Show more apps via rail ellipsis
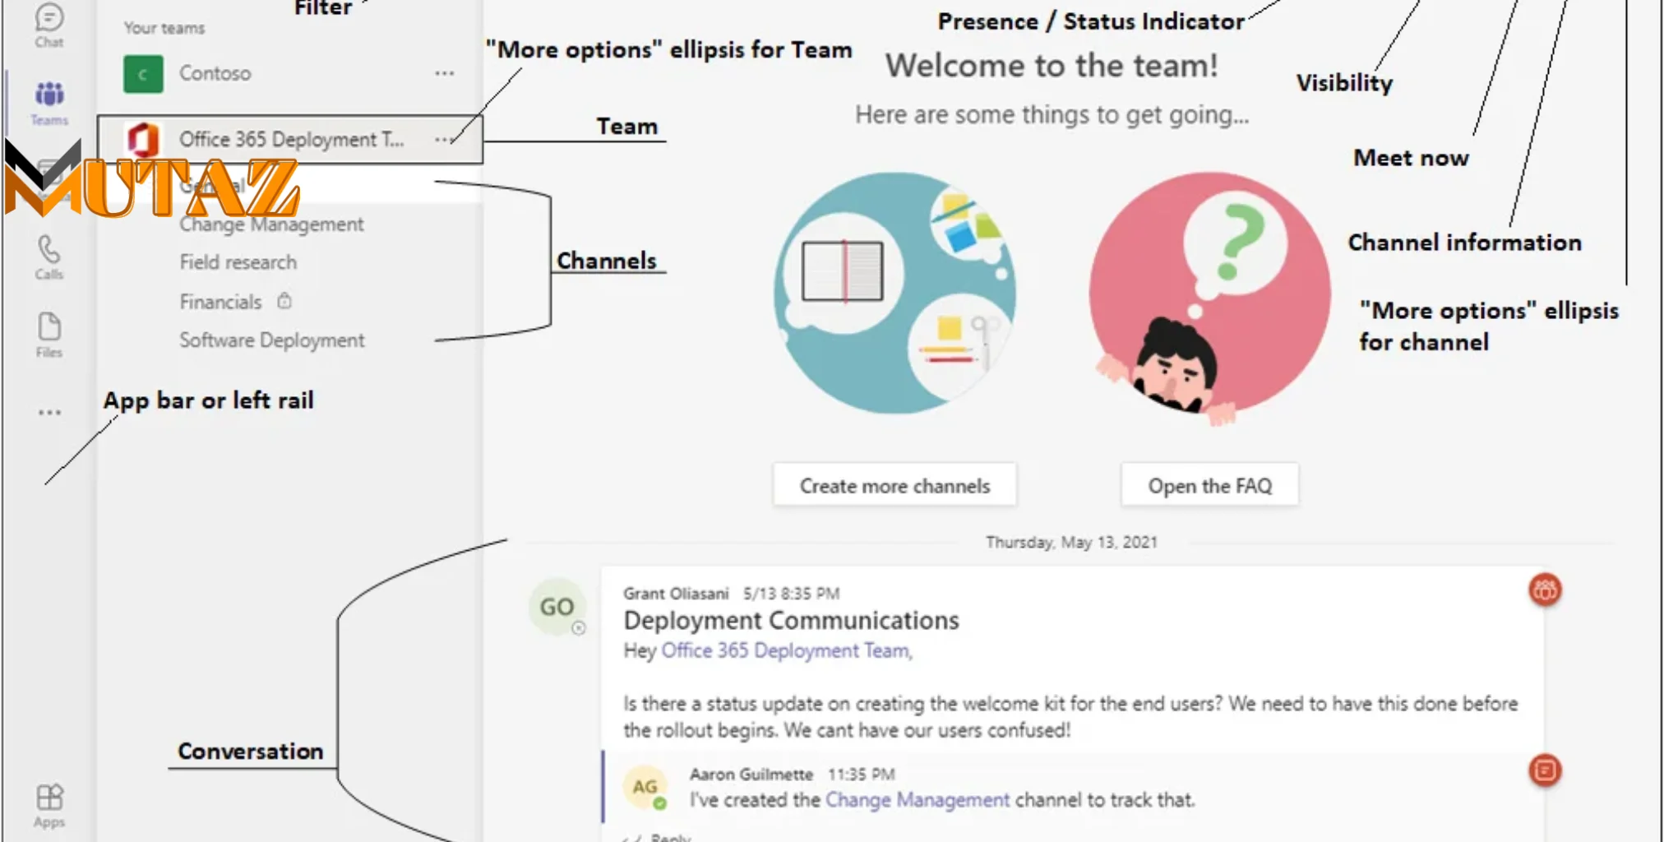 [x=49, y=412]
